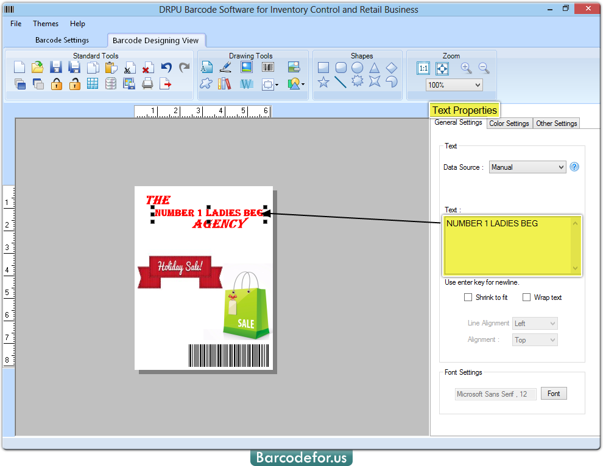The width and height of the screenshot is (603, 466).
Task: Open the Line Alignment dropdown
Action: point(534,323)
